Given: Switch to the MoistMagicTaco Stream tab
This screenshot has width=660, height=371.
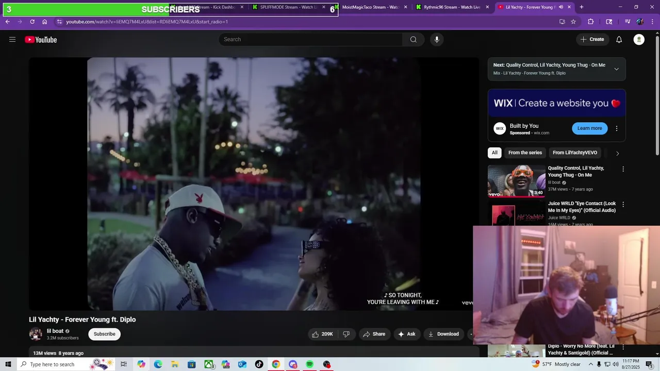Looking at the screenshot, I should click(371, 7).
